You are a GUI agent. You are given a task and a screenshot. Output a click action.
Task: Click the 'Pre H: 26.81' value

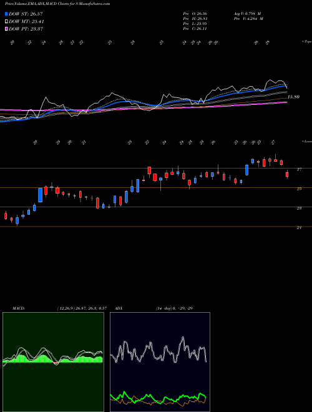[195, 19]
